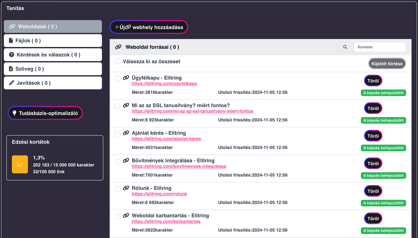This screenshot has height=238, width=418.
Task: Click the Tudásbázis-optimalizáló button
Action: pos(45,113)
